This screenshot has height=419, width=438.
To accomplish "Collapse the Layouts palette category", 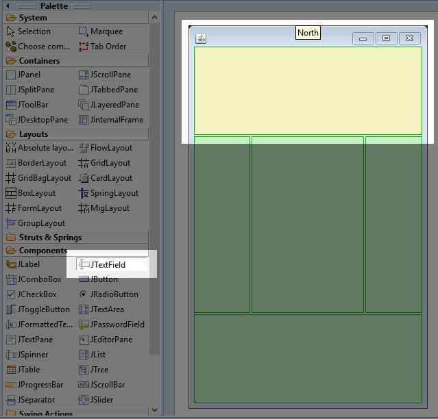I will (x=75, y=134).
